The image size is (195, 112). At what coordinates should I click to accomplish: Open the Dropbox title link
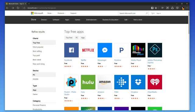click(134, 92)
